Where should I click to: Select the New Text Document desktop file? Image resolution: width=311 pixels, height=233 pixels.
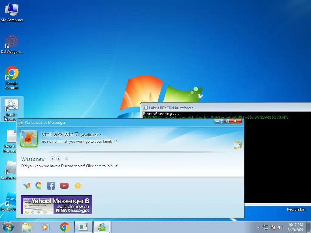[9, 141]
